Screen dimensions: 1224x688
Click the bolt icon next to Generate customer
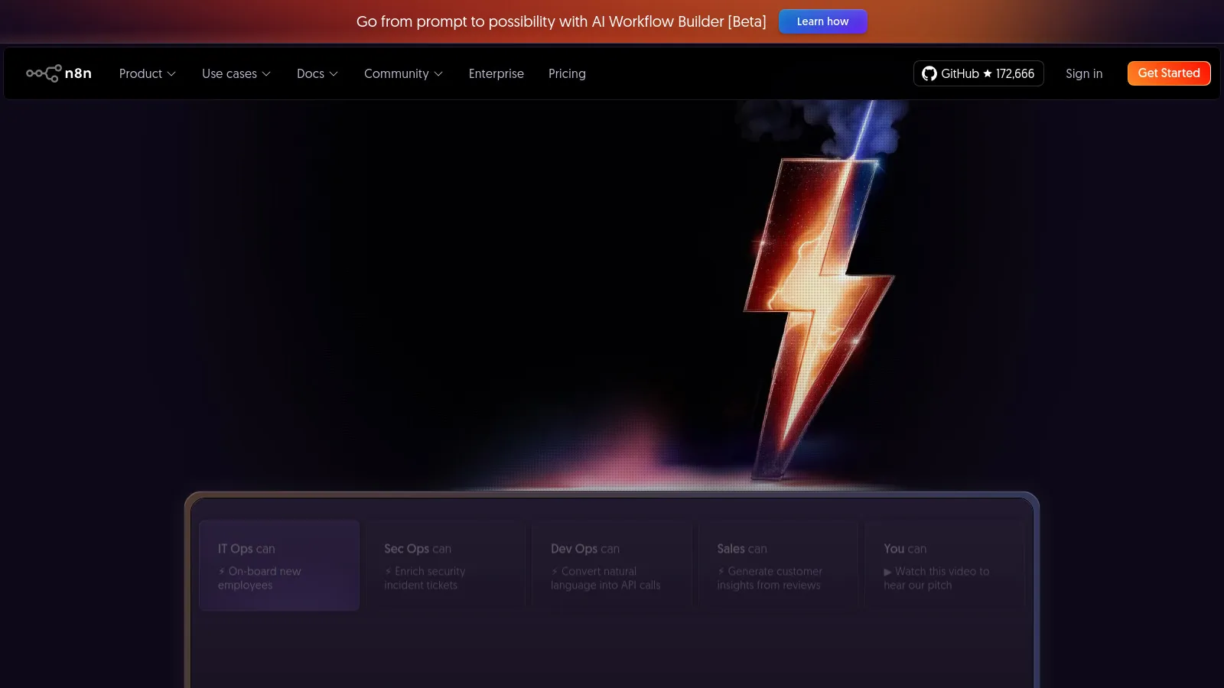tap(721, 572)
